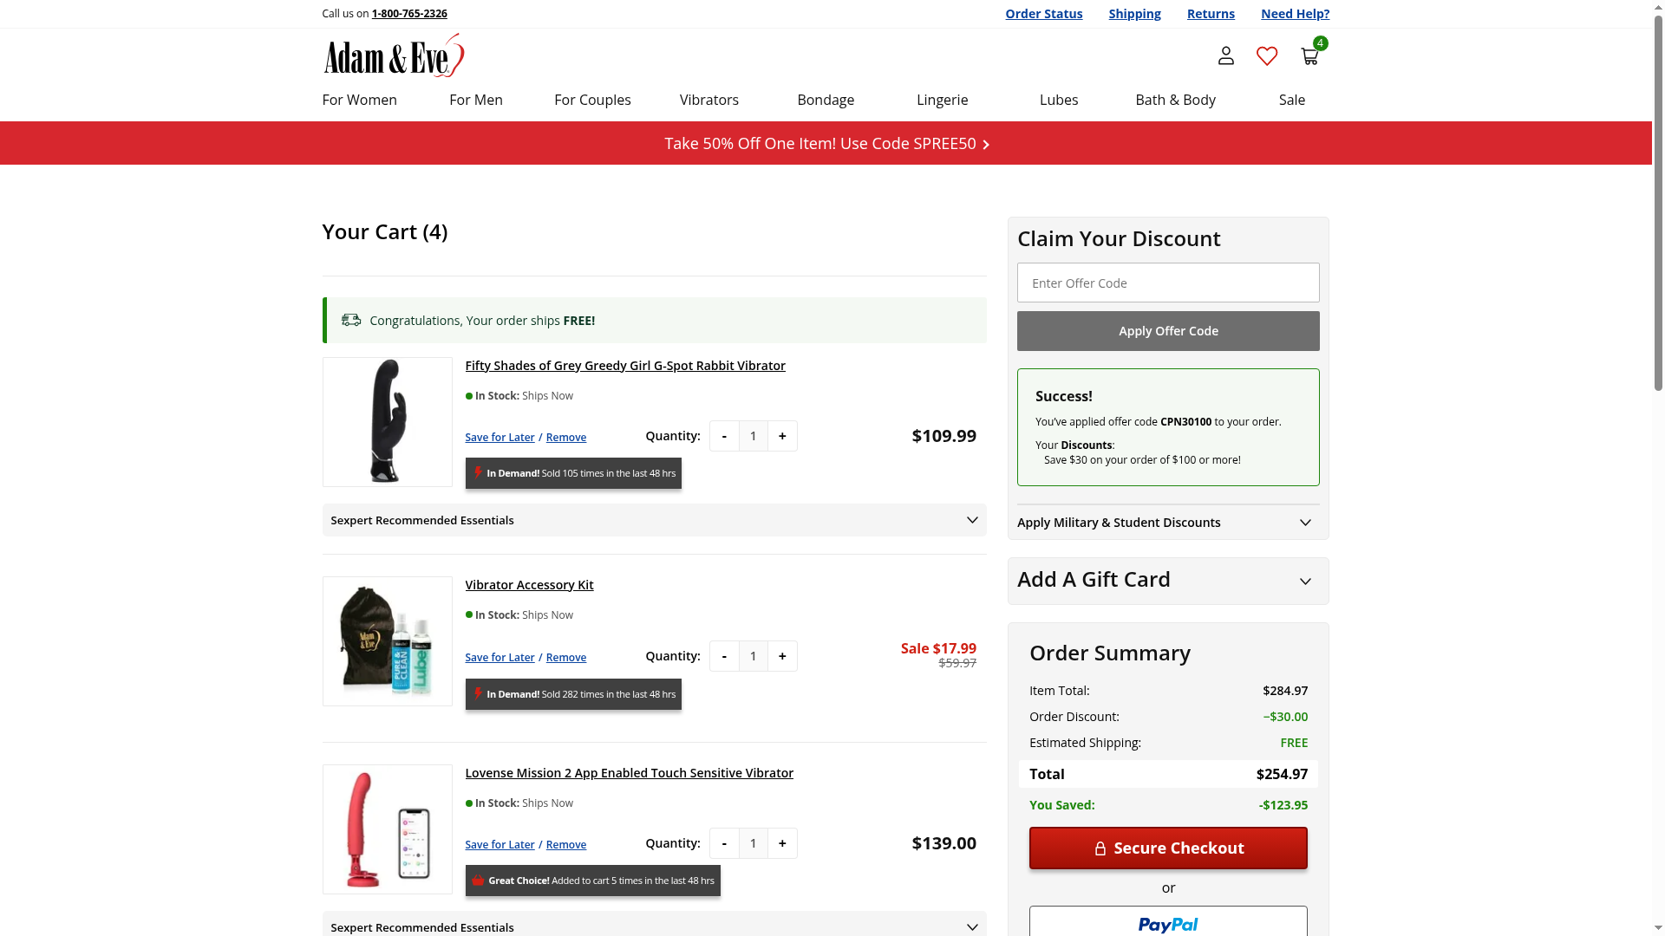Click the Secure Checkout button
Screen dimensions: 1665x936
[1167, 848]
